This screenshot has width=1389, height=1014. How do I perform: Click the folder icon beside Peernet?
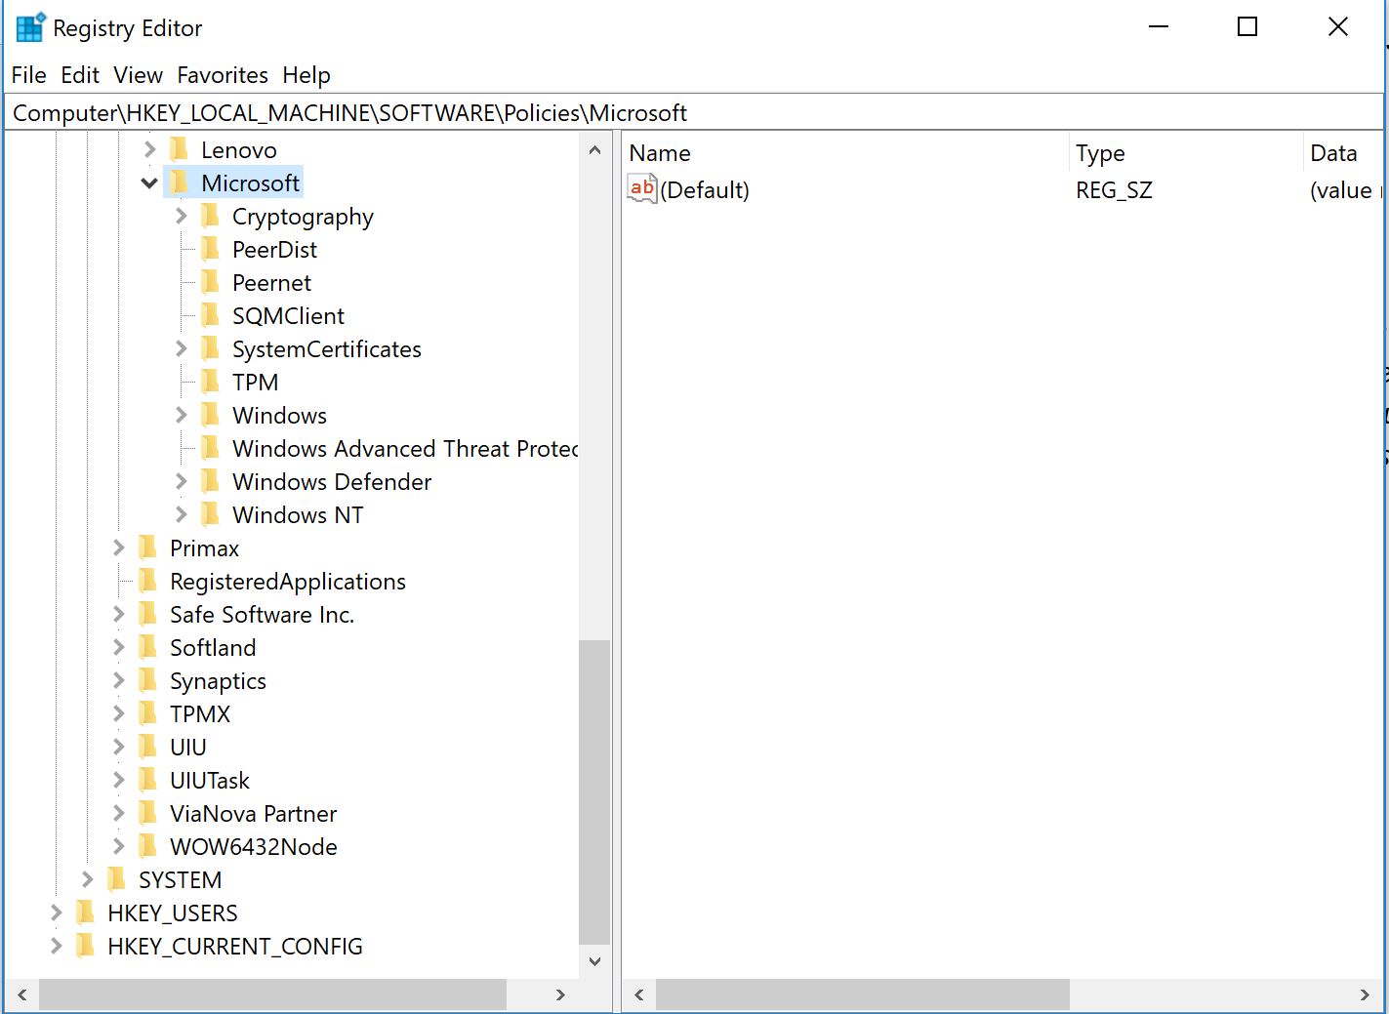[x=210, y=282]
